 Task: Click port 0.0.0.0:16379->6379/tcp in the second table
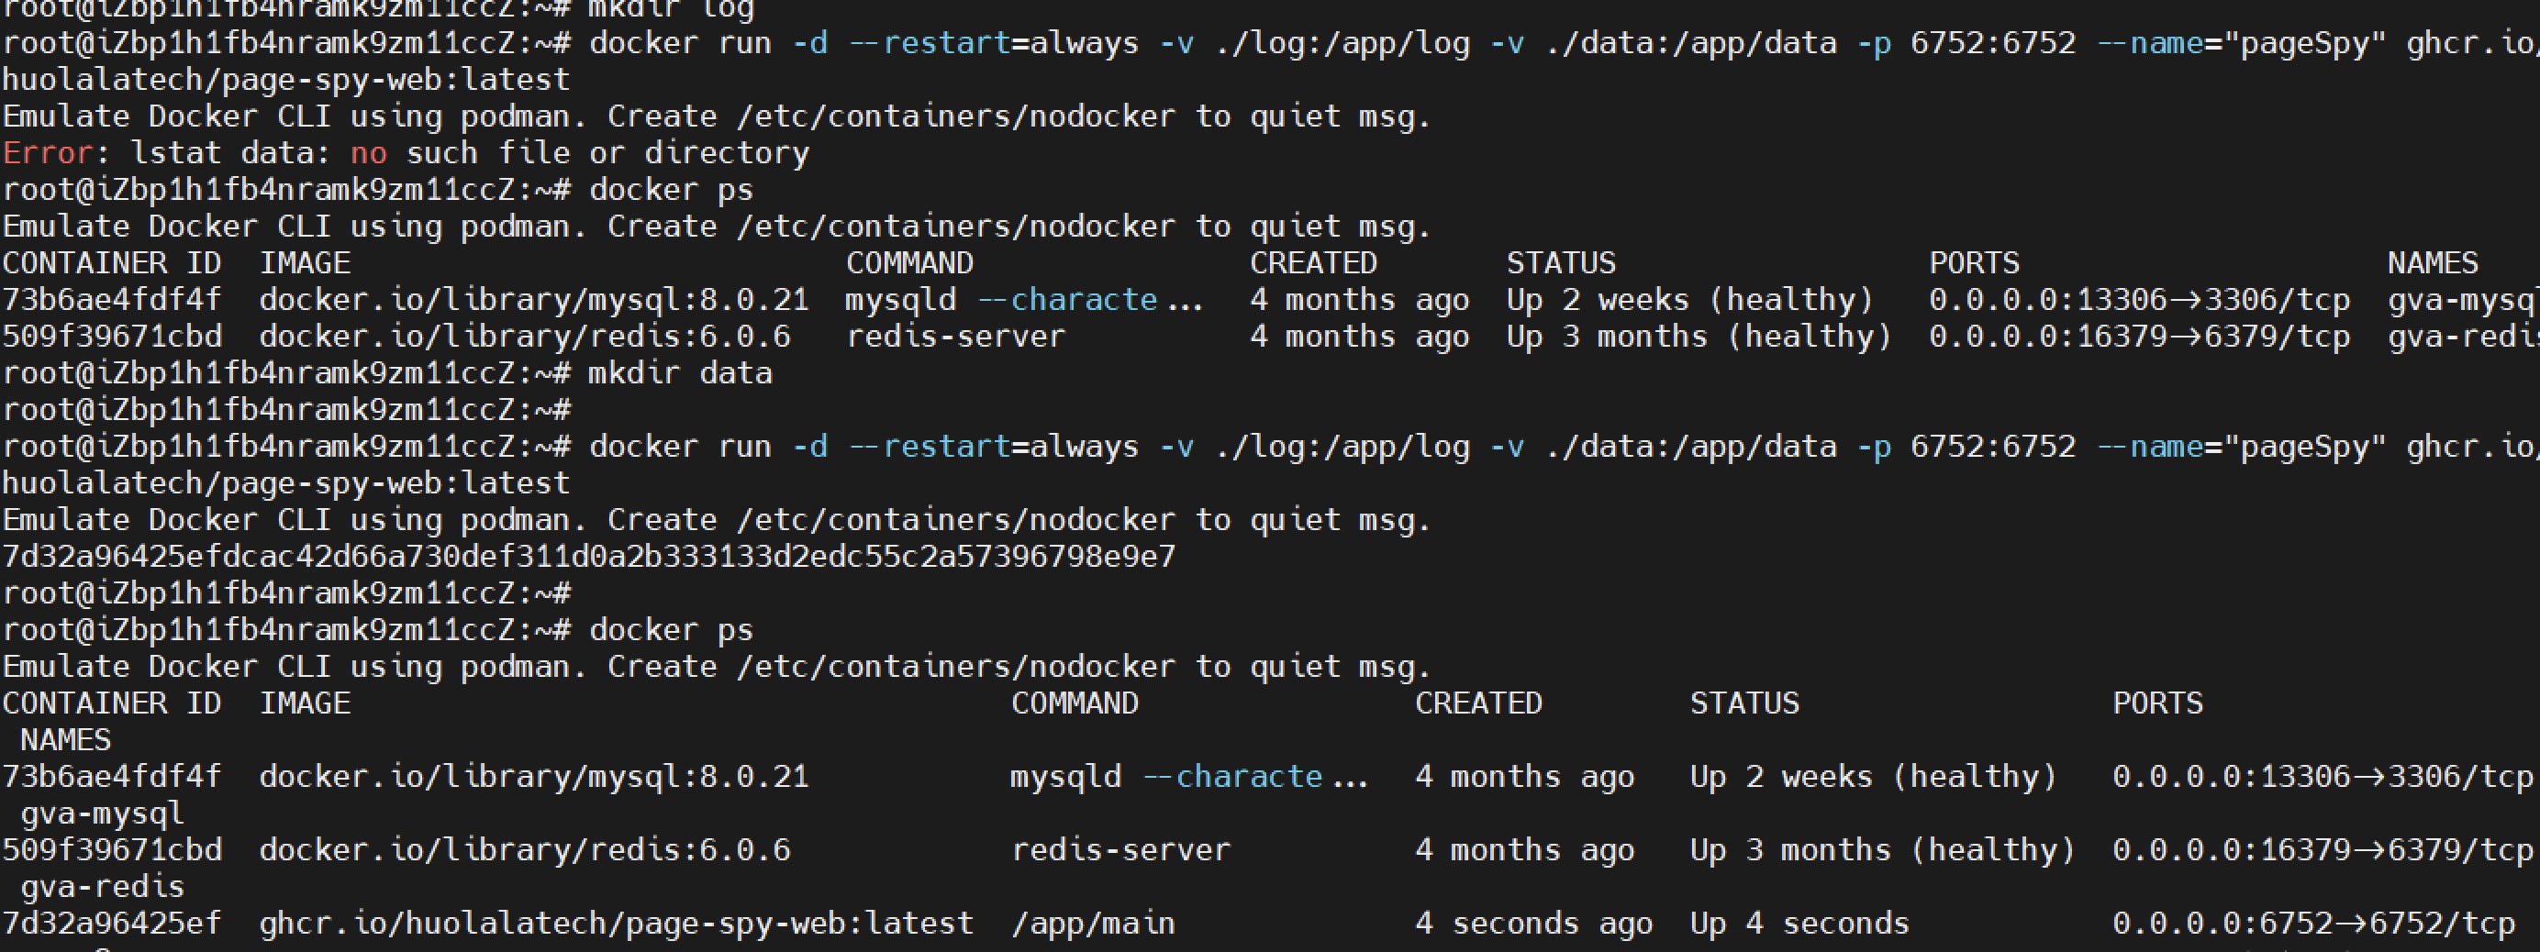click(2323, 850)
